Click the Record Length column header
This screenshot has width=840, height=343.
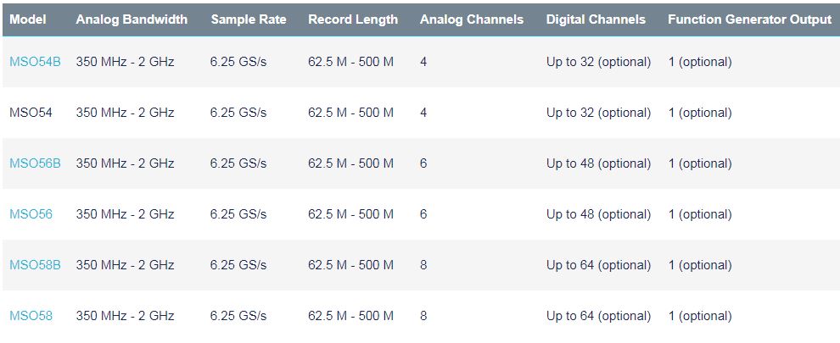[353, 19]
